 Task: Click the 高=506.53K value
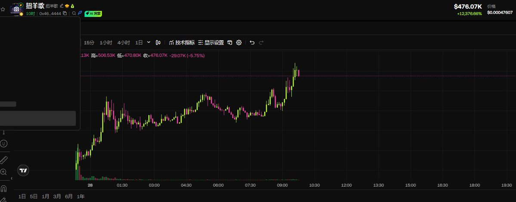[x=103, y=55]
